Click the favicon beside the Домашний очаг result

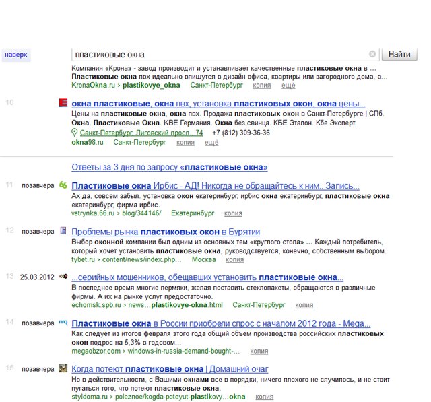coord(63,368)
